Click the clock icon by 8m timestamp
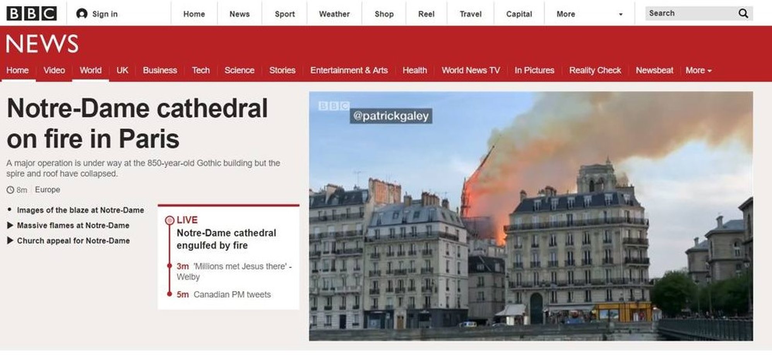The height and width of the screenshot is (356, 772). (x=10, y=190)
